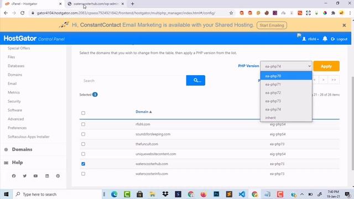The width and height of the screenshot is (354, 199).
Task: Click the domain Search input field
Action: click(133, 81)
